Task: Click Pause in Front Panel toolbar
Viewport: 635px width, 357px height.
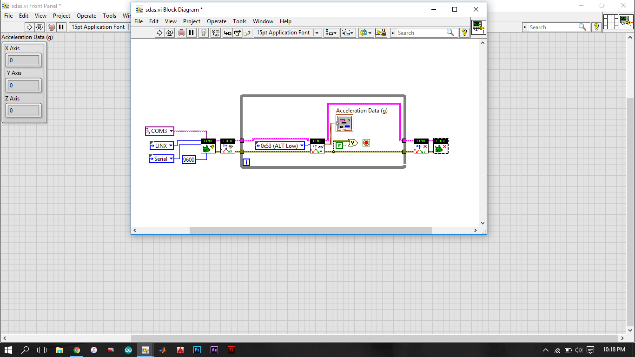Action: [61, 27]
